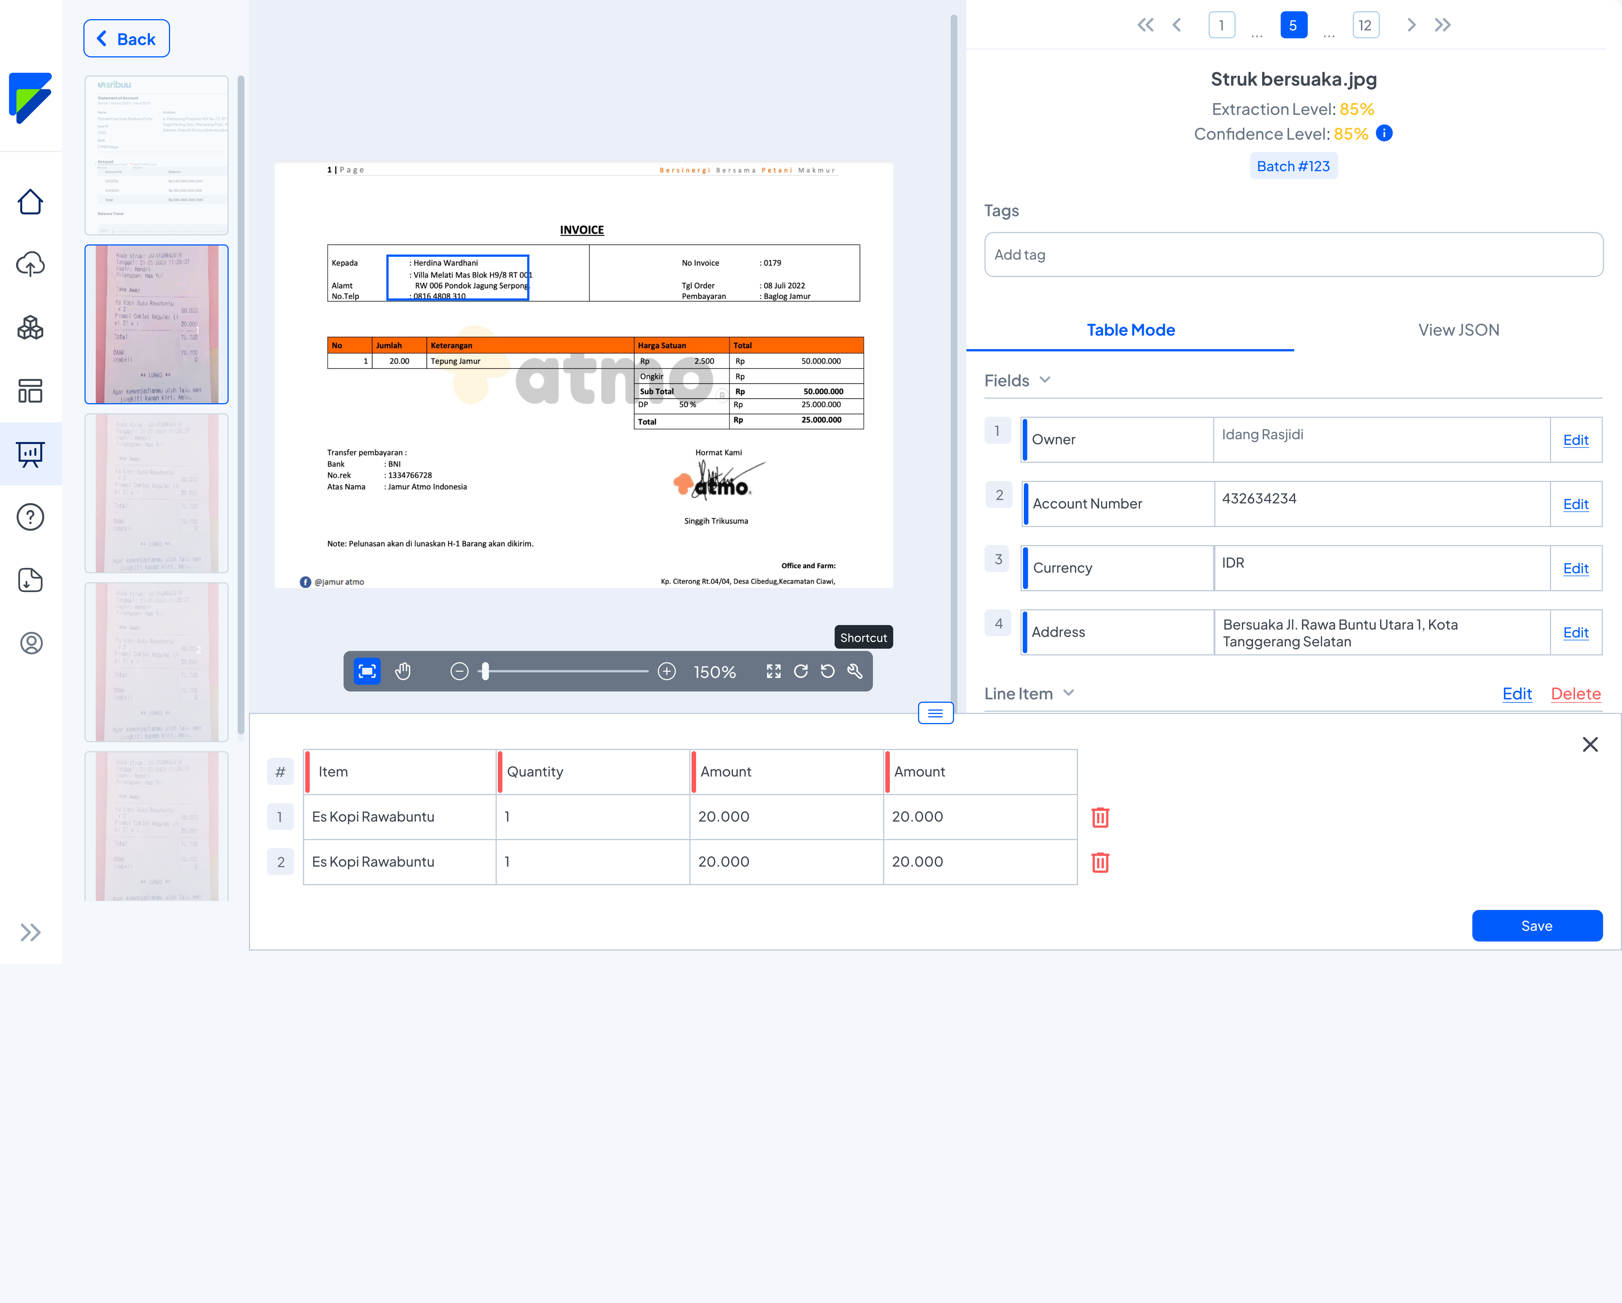Click the confidence level info icon
1622x1303 pixels.
[1384, 133]
